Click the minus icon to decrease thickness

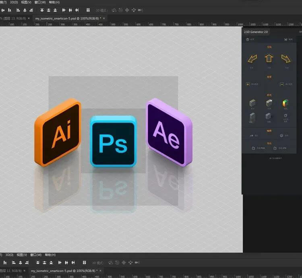click(282, 84)
